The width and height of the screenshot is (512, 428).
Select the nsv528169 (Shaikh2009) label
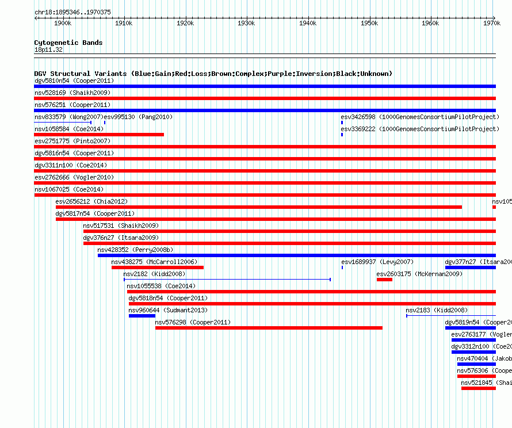pyautogui.click(x=72, y=93)
